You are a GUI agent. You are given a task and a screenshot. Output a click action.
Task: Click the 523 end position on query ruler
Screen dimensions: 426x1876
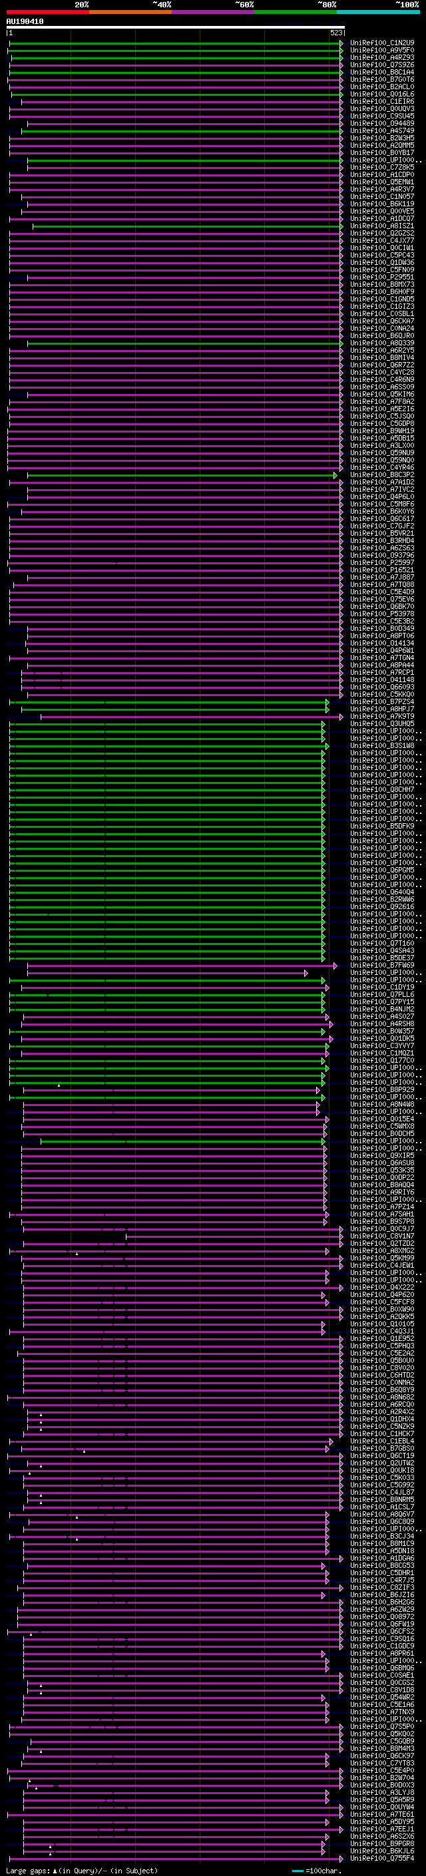point(335,33)
